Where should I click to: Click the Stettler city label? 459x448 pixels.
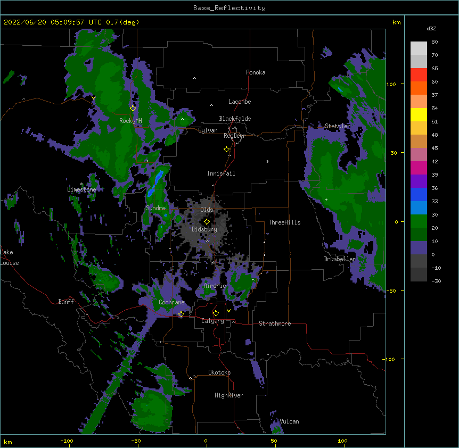[338, 126]
